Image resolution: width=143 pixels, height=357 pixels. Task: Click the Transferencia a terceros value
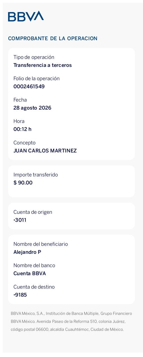coord(42,65)
